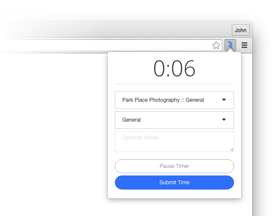Click the "Submit Time" label text

pos(174,182)
